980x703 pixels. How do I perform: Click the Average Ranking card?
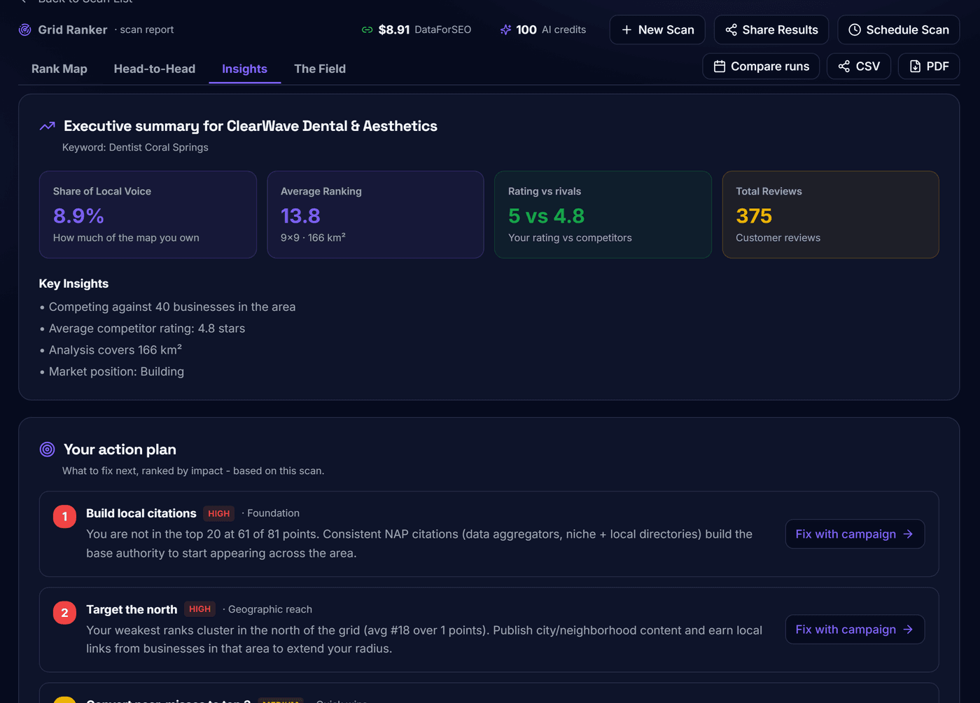tap(375, 214)
